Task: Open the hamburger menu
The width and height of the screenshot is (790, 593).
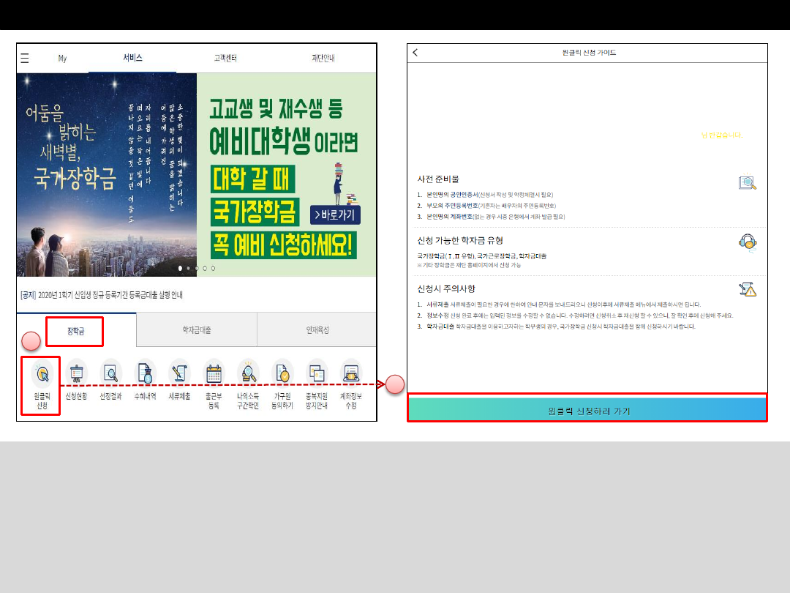Action: coord(25,59)
